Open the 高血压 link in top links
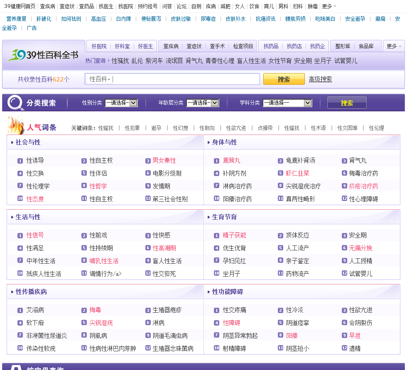The width and height of the screenshot is (407, 370). pos(98,19)
